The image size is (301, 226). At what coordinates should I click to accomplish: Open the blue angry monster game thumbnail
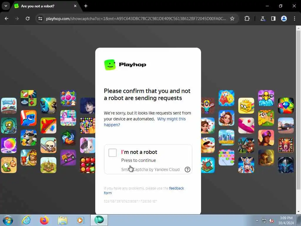tap(29, 118)
